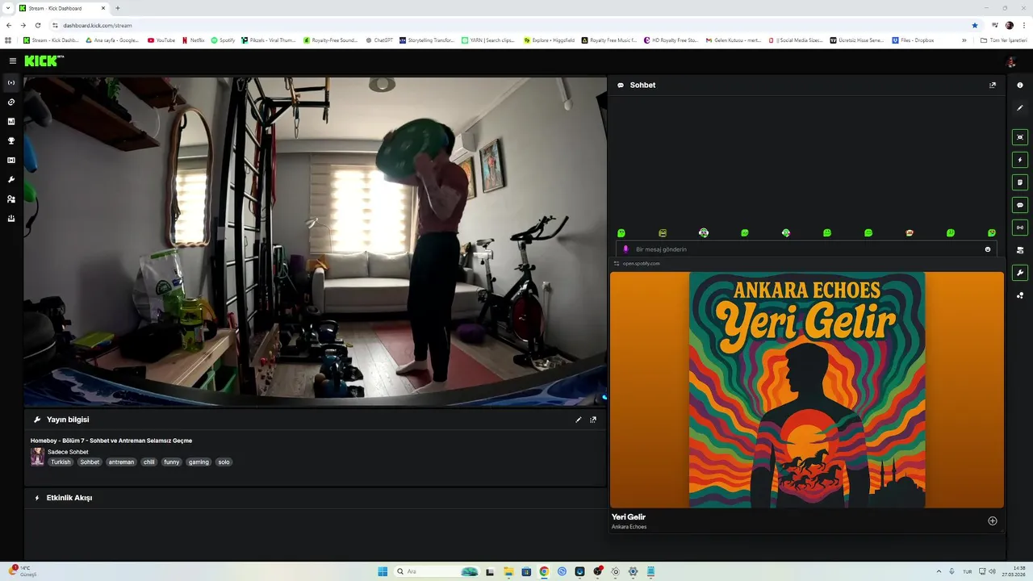Image resolution: width=1033 pixels, height=581 pixels.
Task: Open the Files - Dropbox bookmark
Action: click(x=913, y=40)
